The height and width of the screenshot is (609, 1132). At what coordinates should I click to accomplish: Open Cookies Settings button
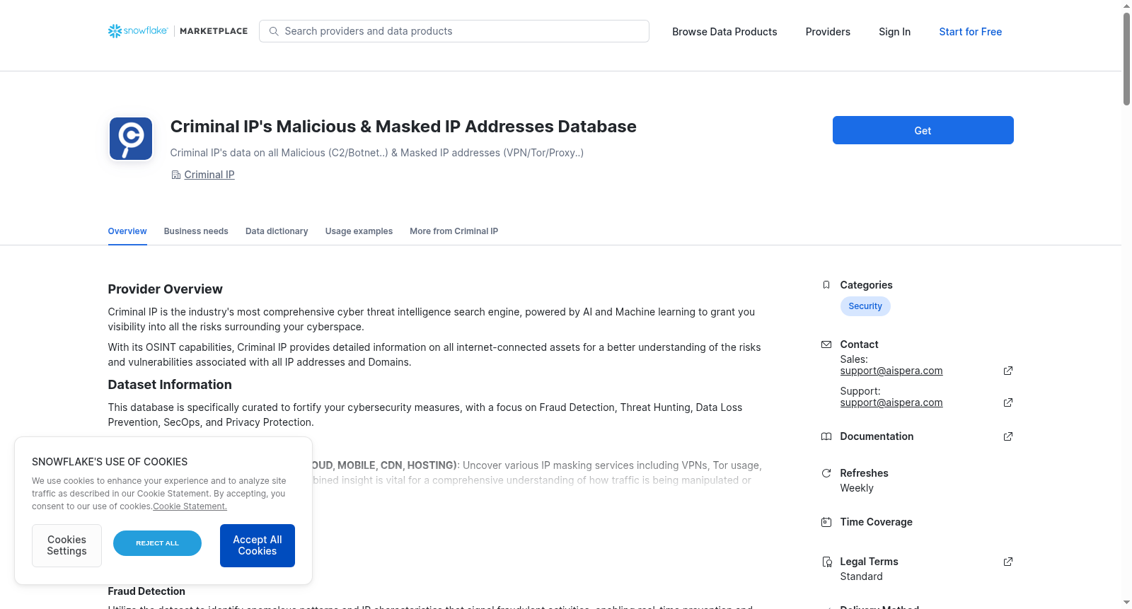(67, 545)
